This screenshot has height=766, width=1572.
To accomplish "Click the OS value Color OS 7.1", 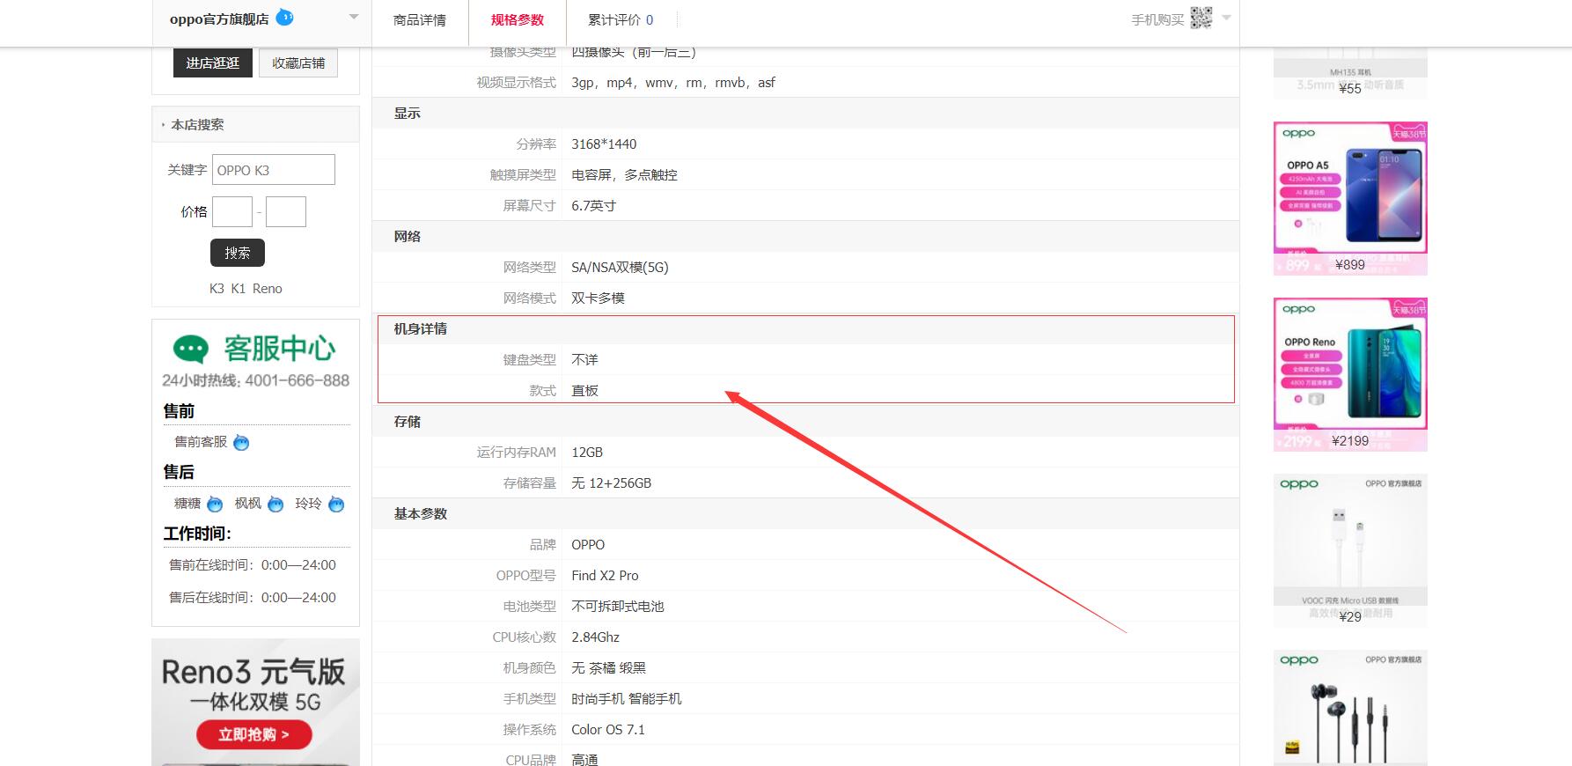I will point(608,730).
